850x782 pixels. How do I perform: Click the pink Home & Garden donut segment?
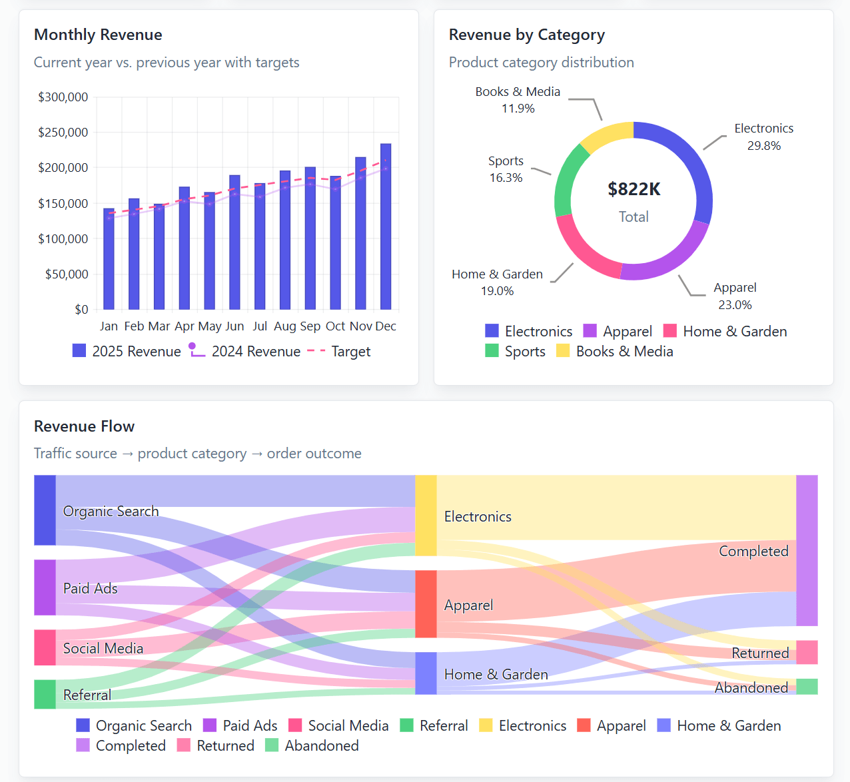582,251
